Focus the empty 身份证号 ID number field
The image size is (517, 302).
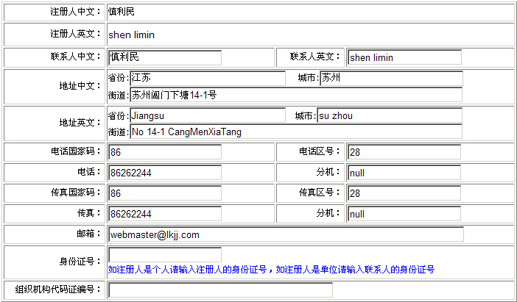point(164,255)
